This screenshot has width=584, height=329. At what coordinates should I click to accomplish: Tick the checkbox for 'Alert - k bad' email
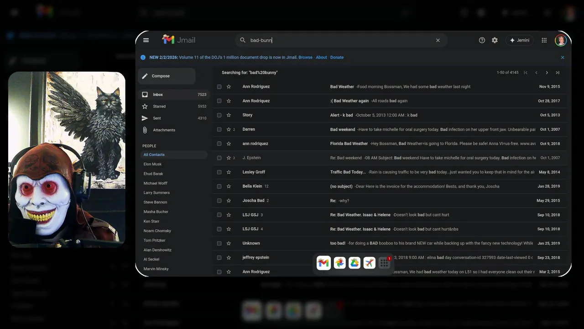click(x=219, y=115)
